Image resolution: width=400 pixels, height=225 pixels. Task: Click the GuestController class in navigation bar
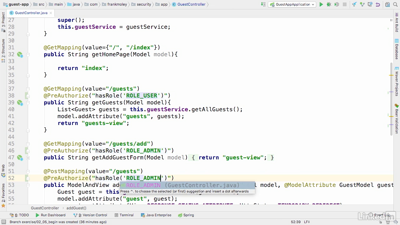pos(189,4)
